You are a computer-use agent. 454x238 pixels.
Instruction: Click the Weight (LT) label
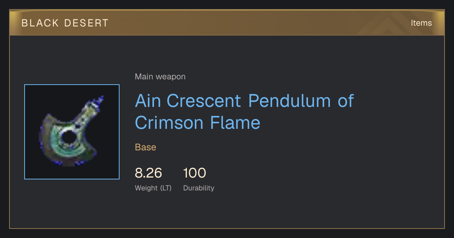coord(153,188)
